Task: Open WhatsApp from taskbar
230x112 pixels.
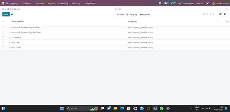Action: [161, 108]
